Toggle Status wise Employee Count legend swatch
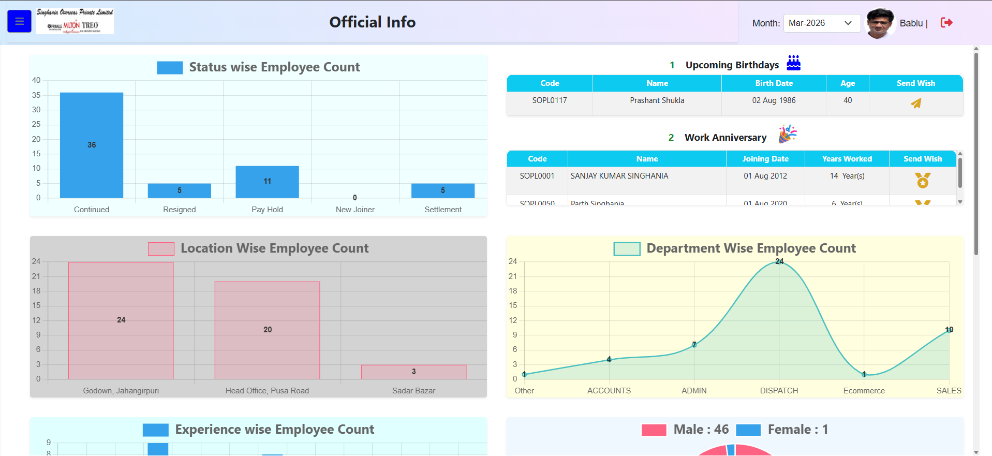Image resolution: width=992 pixels, height=456 pixels. pos(170,68)
